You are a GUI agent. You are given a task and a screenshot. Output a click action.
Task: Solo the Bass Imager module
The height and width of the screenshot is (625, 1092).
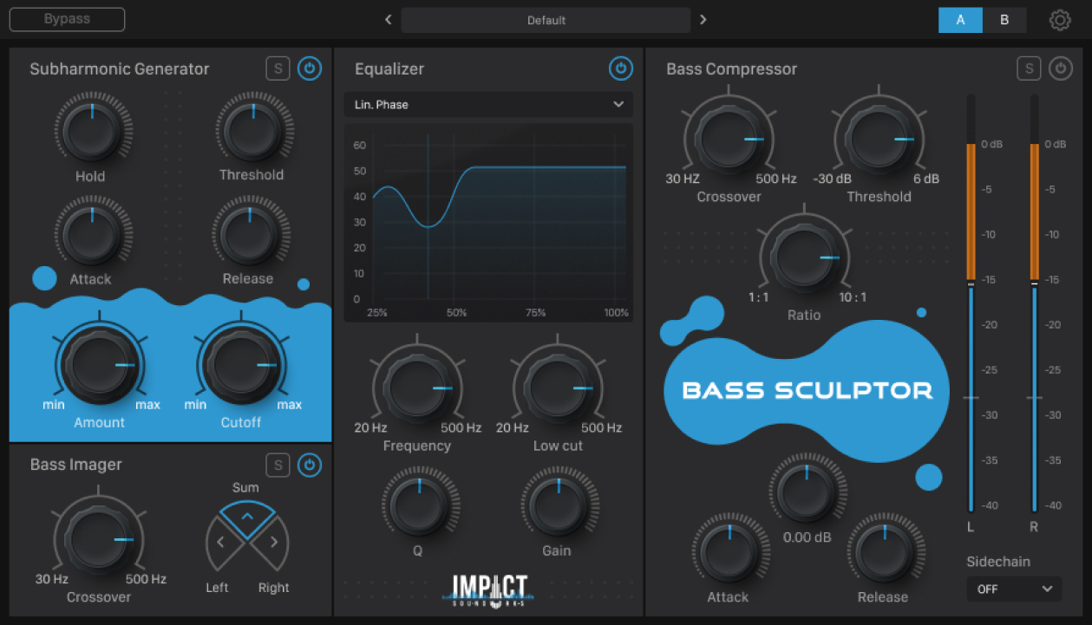278,465
